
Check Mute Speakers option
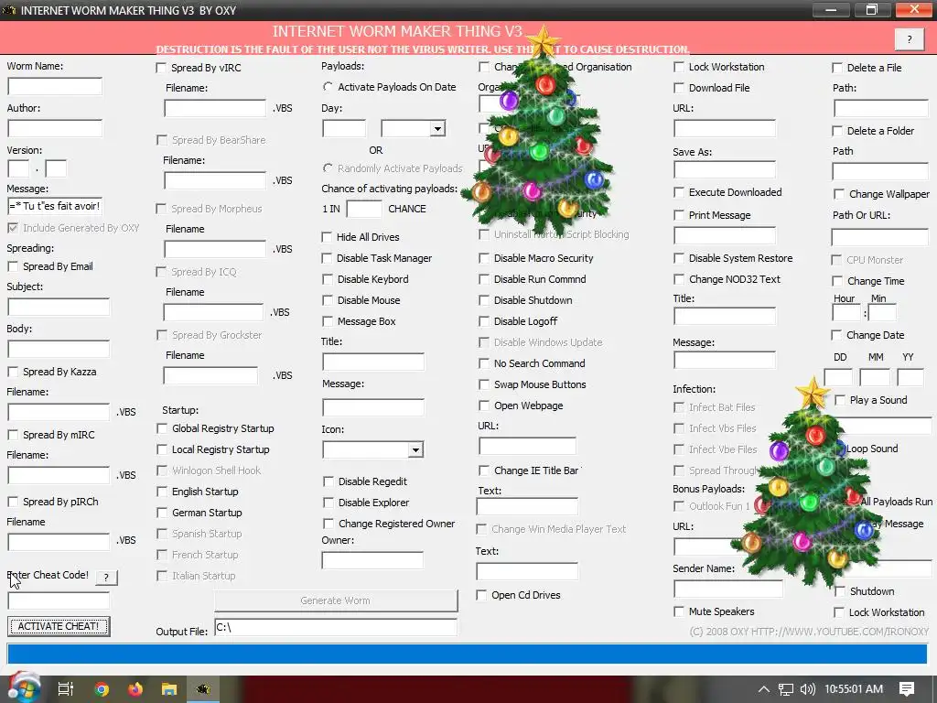[x=679, y=611]
